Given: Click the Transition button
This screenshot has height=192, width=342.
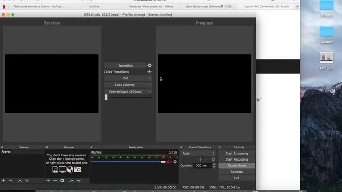Looking at the screenshot, I should click(125, 65).
